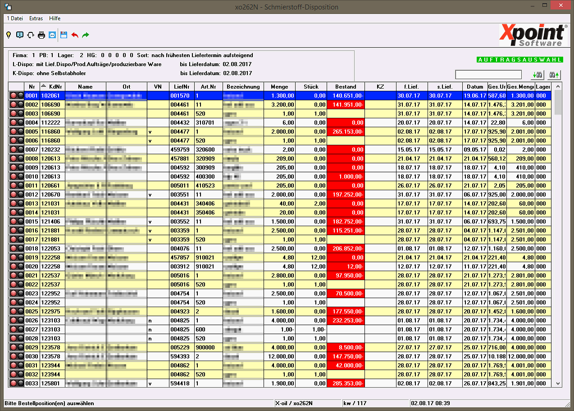
Task: Open the Hilfe menu
Action: click(55, 18)
